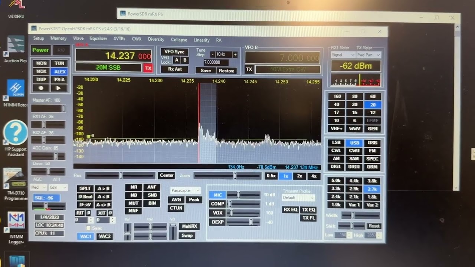Open Transmit Profile Default dropdown

[298, 198]
